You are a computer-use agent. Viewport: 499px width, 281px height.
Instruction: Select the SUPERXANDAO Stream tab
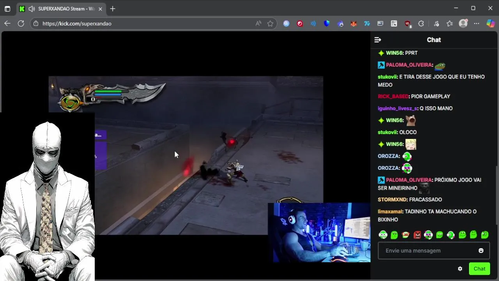click(60, 9)
